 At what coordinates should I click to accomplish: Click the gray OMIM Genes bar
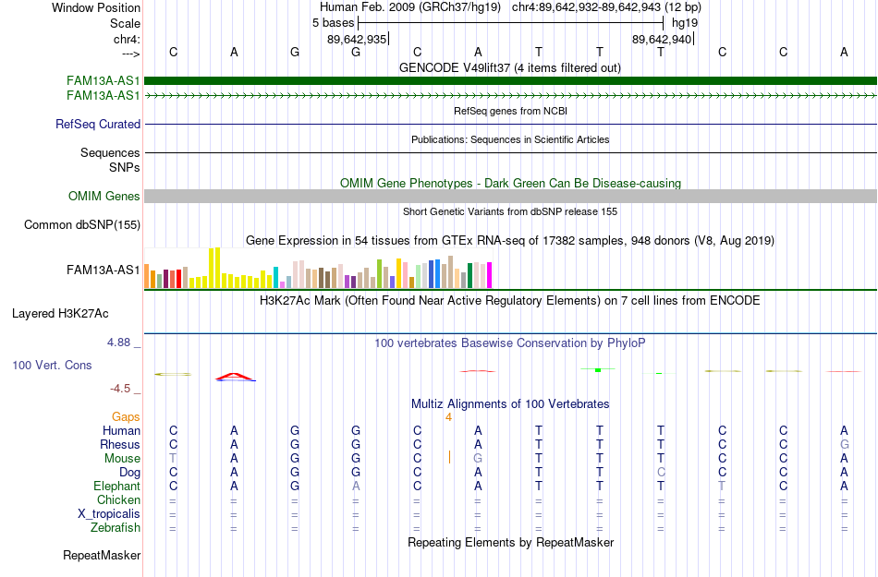tap(510, 197)
